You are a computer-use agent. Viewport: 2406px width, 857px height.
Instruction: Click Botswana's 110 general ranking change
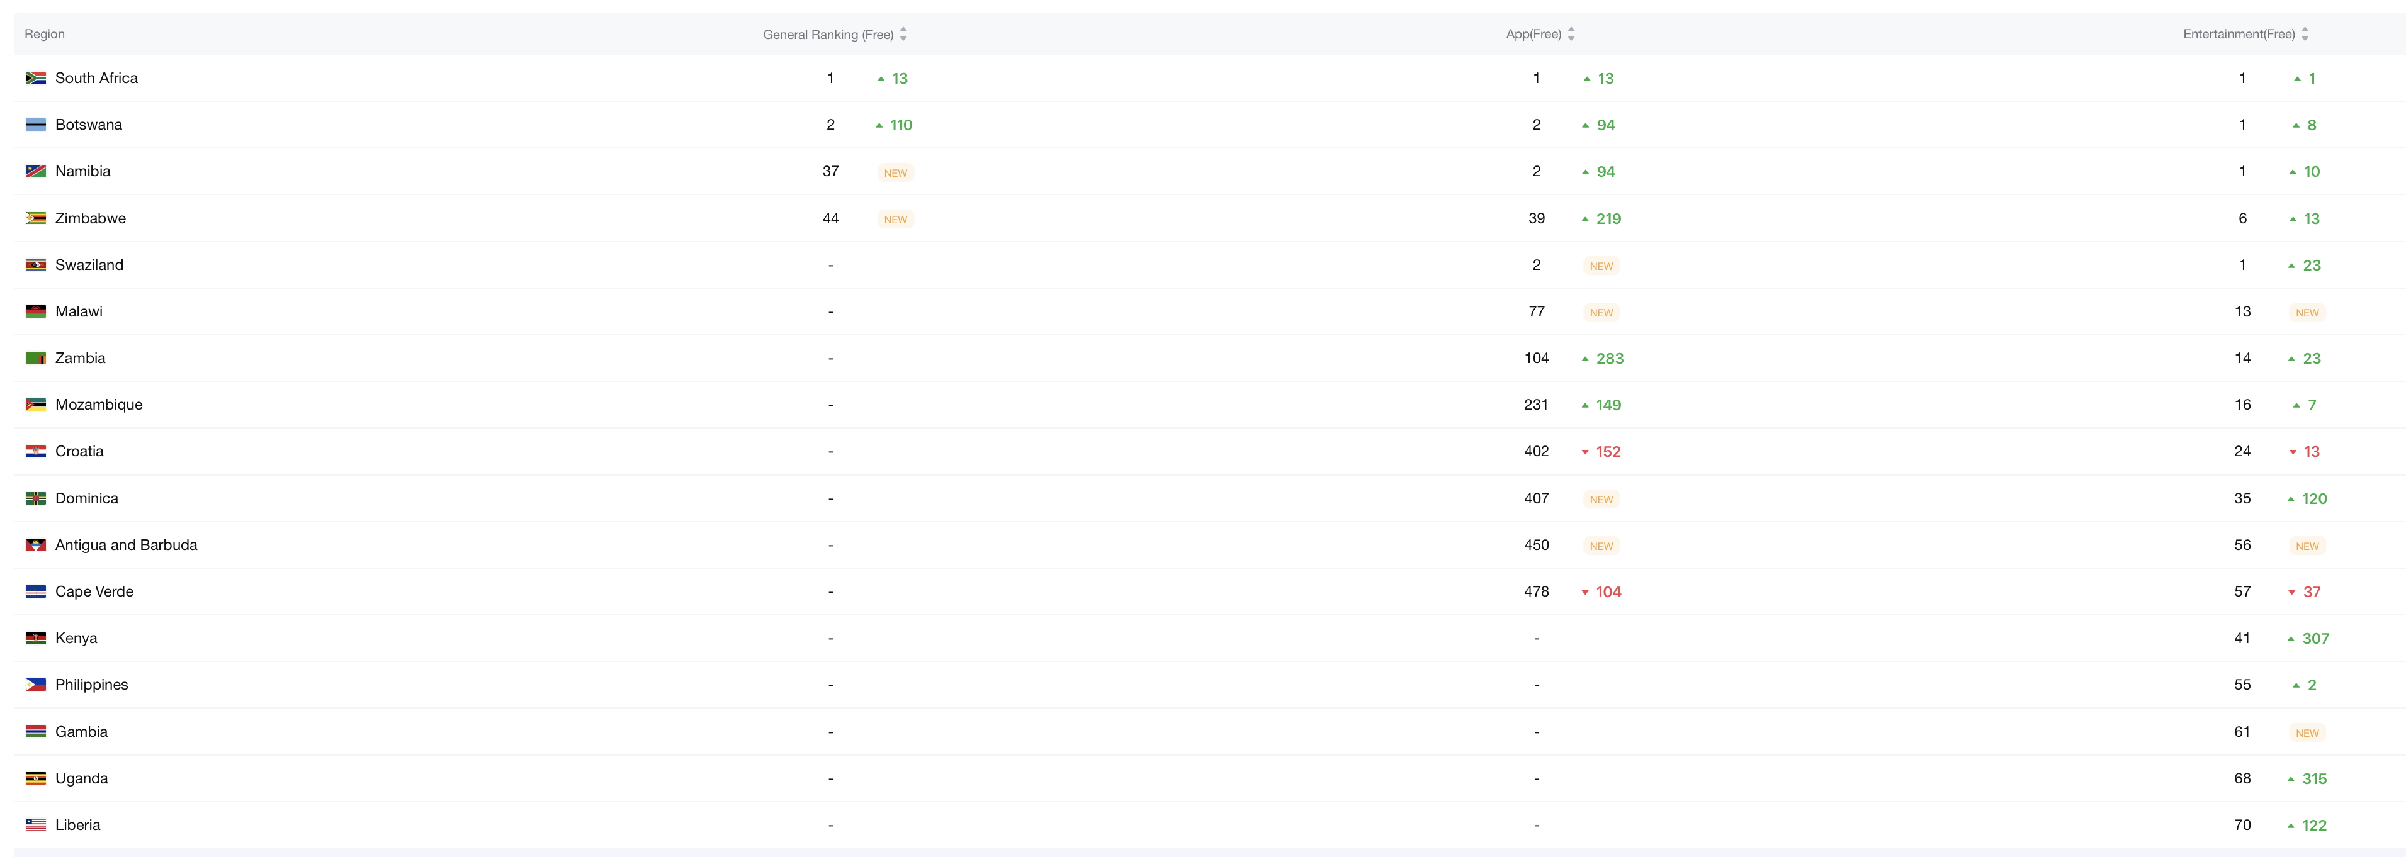[x=901, y=125]
